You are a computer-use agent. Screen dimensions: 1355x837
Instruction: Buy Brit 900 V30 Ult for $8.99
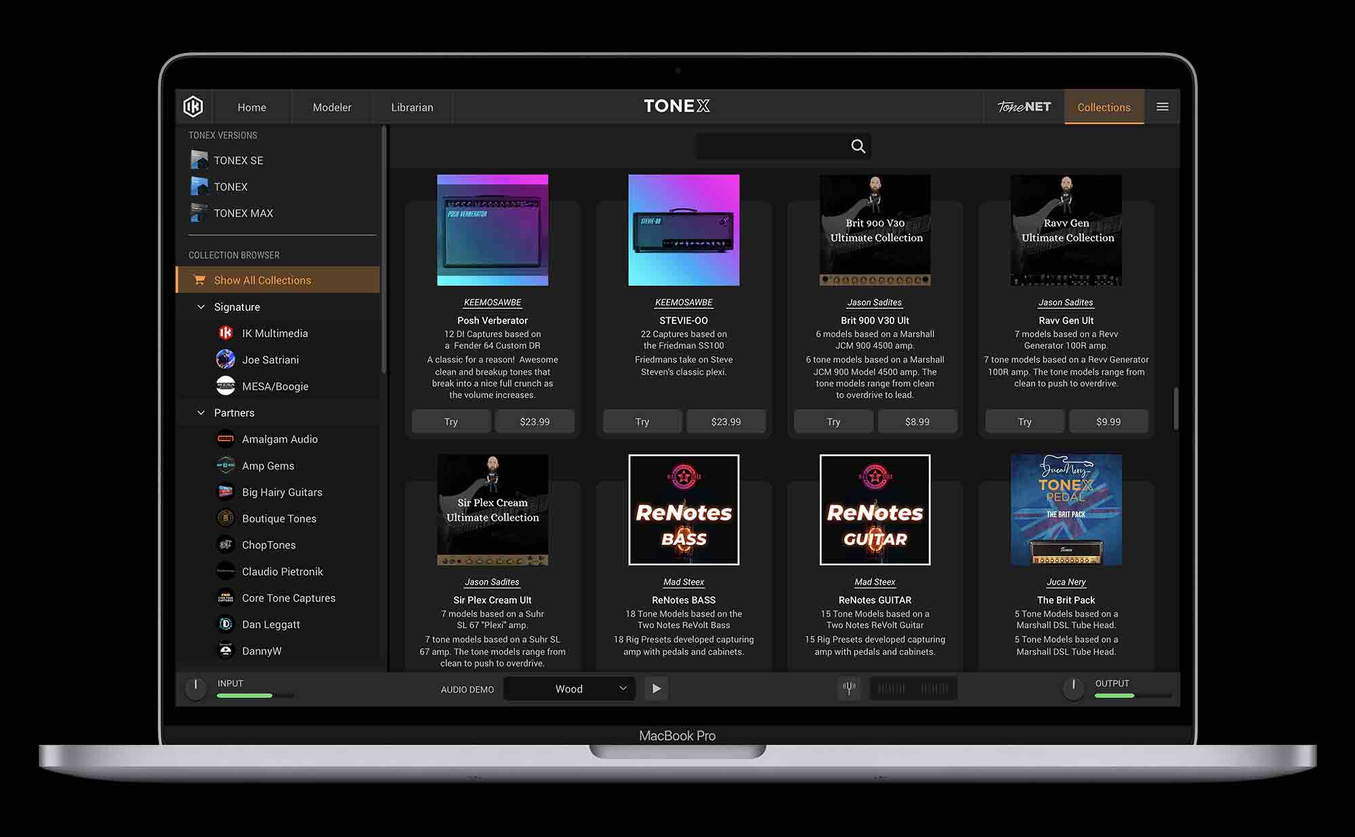tap(917, 422)
